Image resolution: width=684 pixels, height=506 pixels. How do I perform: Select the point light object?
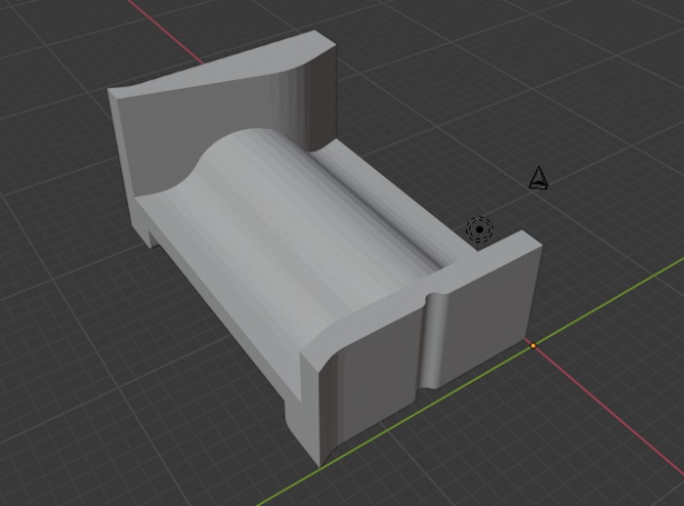(x=480, y=229)
